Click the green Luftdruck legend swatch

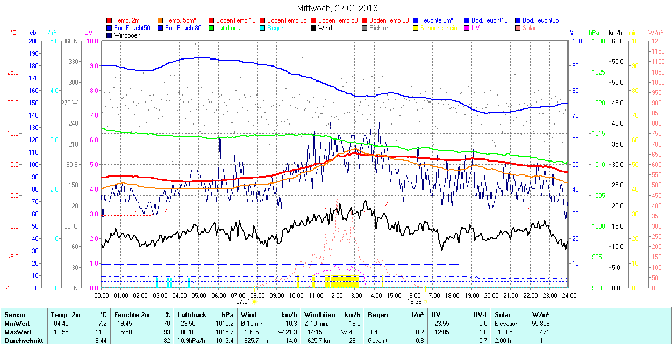coord(212,28)
